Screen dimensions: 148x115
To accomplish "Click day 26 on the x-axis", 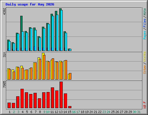I will (x=117, y=112).
